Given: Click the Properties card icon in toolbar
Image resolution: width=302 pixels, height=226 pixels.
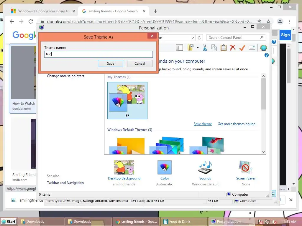Looking at the screenshot, I should [x=252, y=47].
